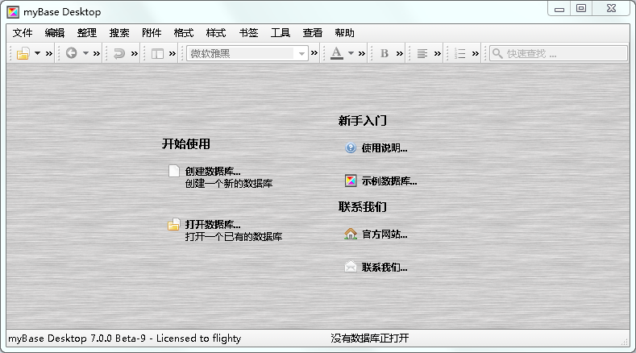Click 打开数据库... to open existing database
This screenshot has width=636, height=353.
pyautogui.click(x=212, y=224)
